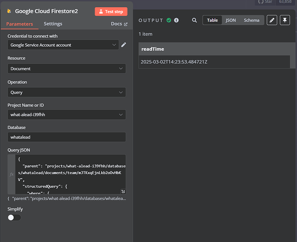Run the Test step button
Image resolution: width=297 pixels, height=242 pixels.
[111, 11]
